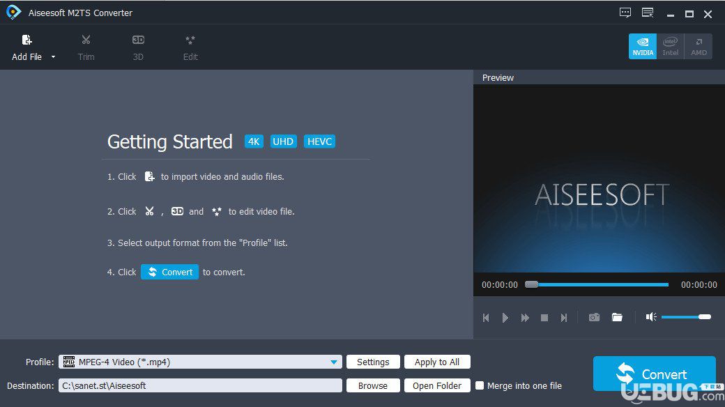This screenshot has height=407, width=725.
Task: Play the preview video
Action: pyautogui.click(x=505, y=318)
